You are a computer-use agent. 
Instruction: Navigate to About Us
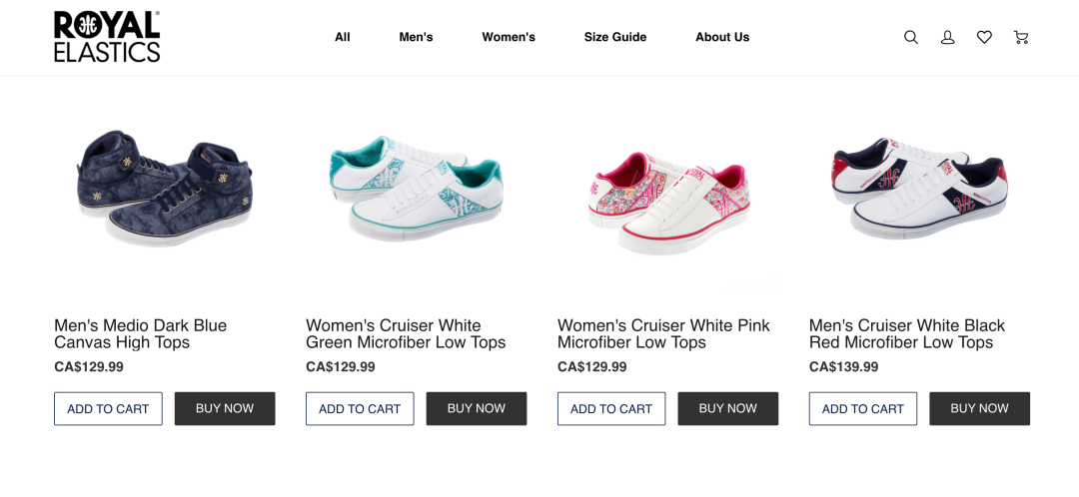click(722, 37)
